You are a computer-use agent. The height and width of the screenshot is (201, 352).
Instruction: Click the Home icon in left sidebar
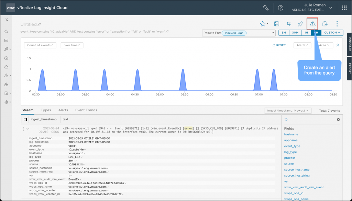click(6, 32)
